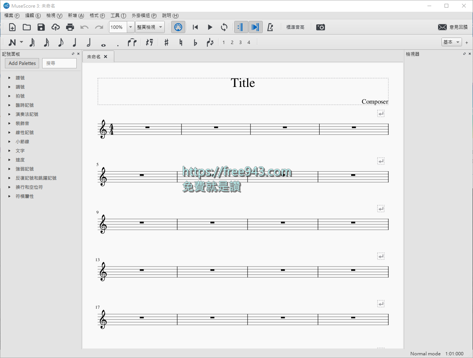
Task: Open the zoom level dropdown
Action: pos(131,27)
